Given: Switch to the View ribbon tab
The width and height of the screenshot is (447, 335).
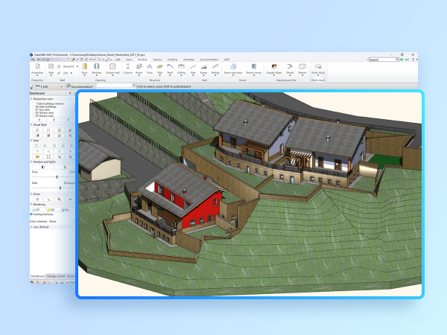Looking at the screenshot, I should coord(129,60).
